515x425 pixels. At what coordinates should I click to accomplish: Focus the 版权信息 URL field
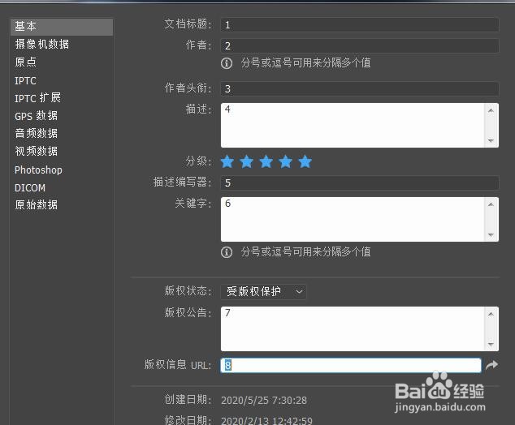tap(351, 365)
